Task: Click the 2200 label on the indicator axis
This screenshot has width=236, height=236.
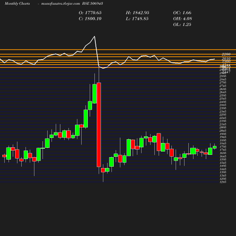Action: [x=226, y=54]
